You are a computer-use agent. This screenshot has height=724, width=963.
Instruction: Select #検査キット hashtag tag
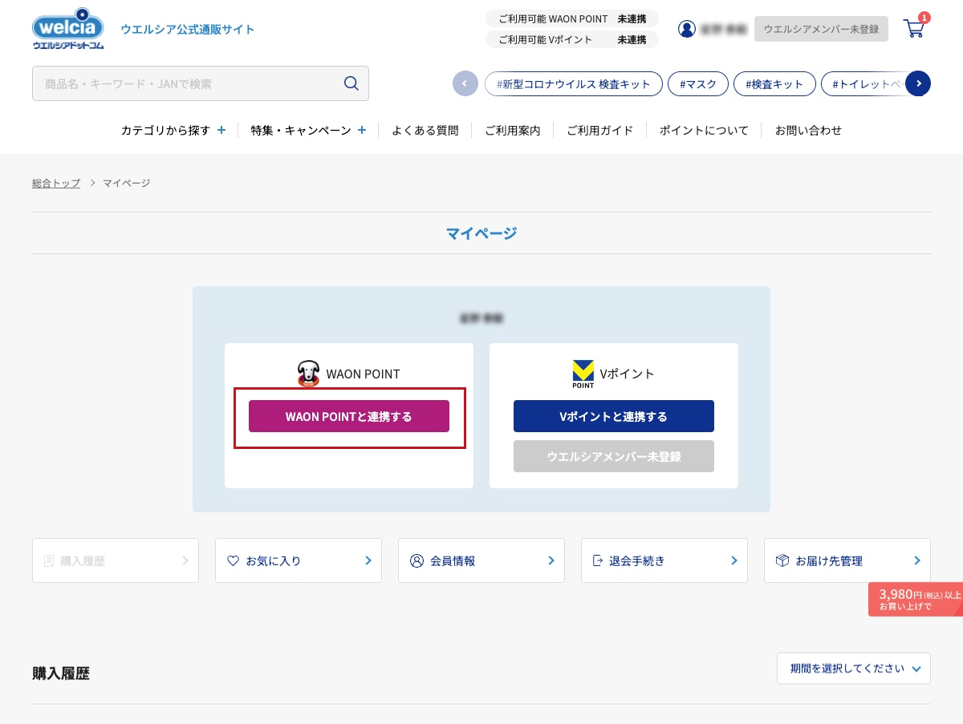(774, 83)
